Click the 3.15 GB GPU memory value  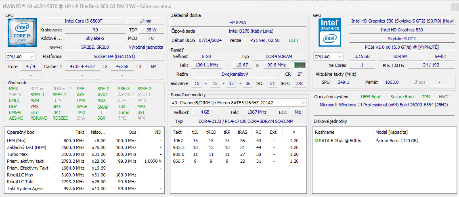(362, 56)
